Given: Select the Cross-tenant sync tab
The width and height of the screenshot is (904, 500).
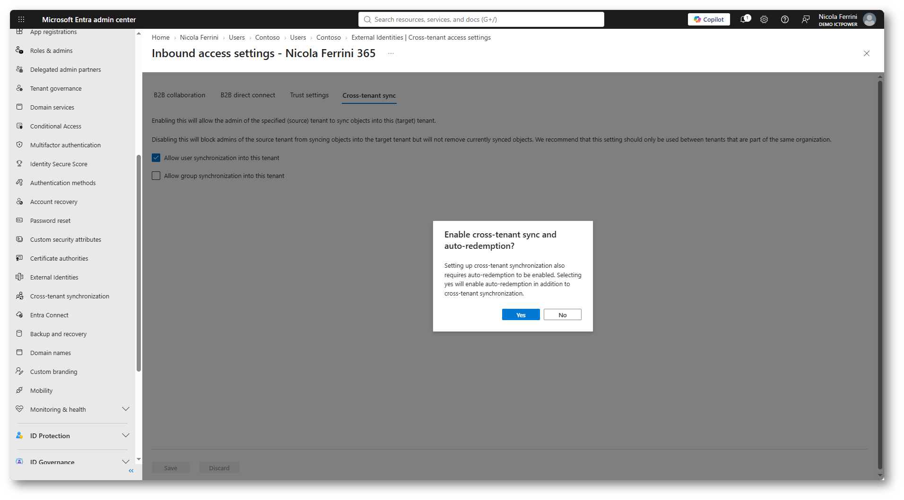Looking at the screenshot, I should 369,95.
